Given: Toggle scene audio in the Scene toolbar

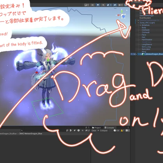Looking at the screenshot, I should (103, 5).
